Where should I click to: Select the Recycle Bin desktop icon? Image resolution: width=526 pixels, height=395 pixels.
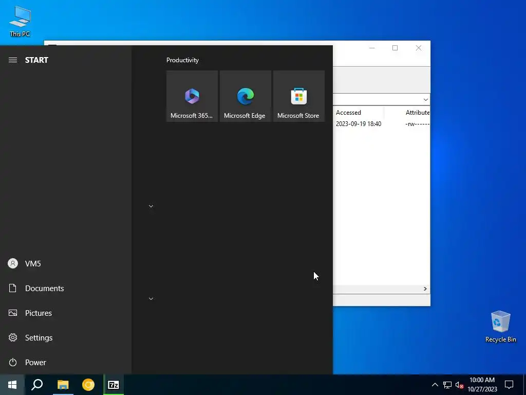[x=500, y=327]
